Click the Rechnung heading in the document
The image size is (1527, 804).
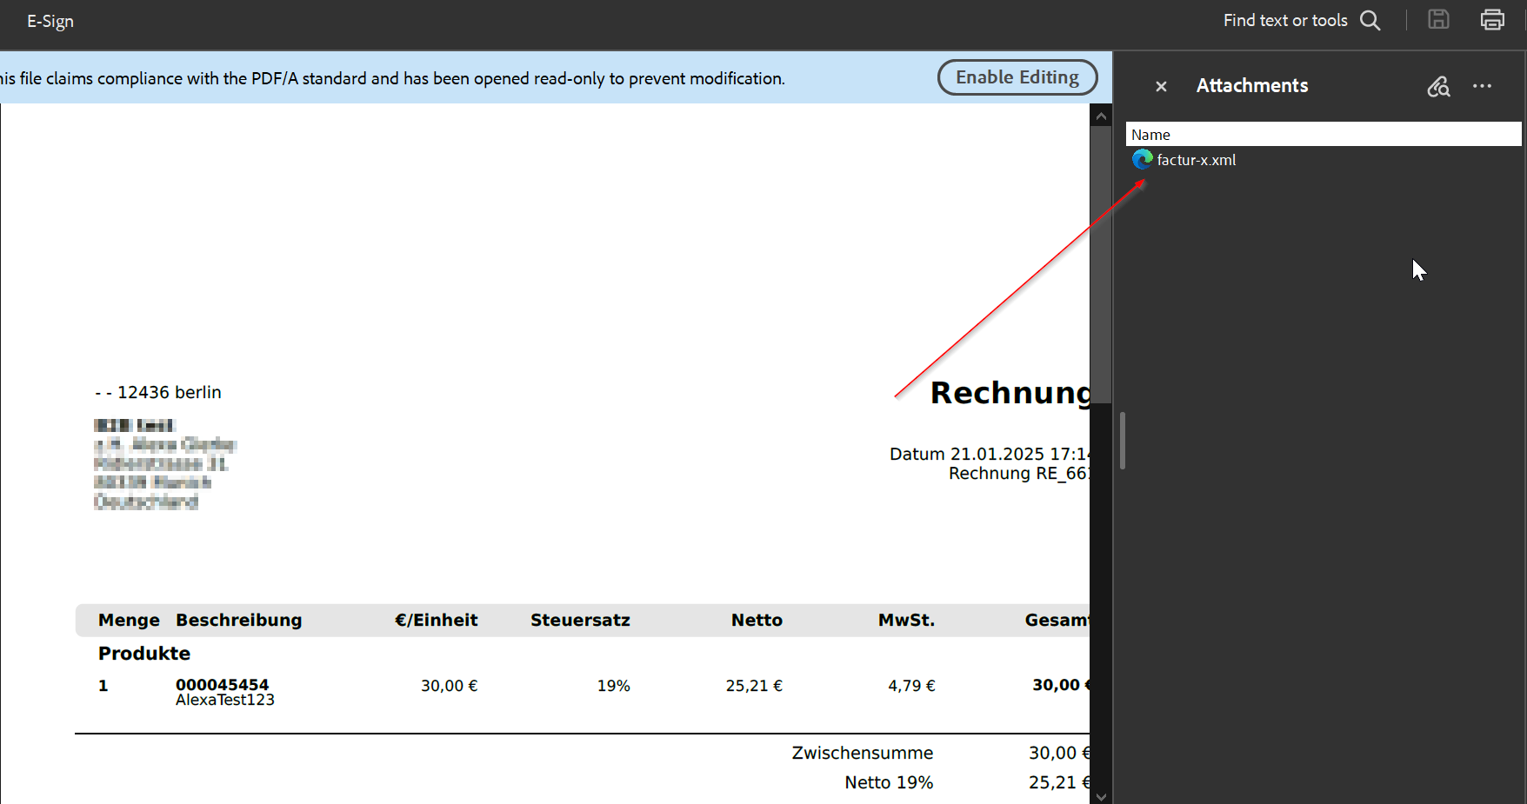(x=1009, y=393)
